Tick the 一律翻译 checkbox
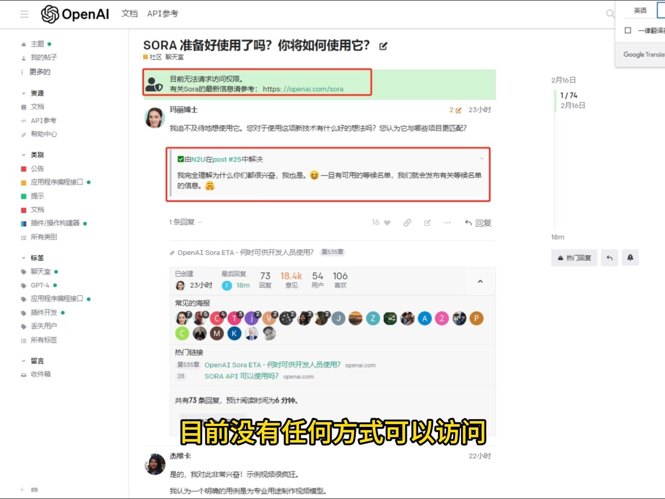665x499 pixels. pyautogui.click(x=628, y=30)
